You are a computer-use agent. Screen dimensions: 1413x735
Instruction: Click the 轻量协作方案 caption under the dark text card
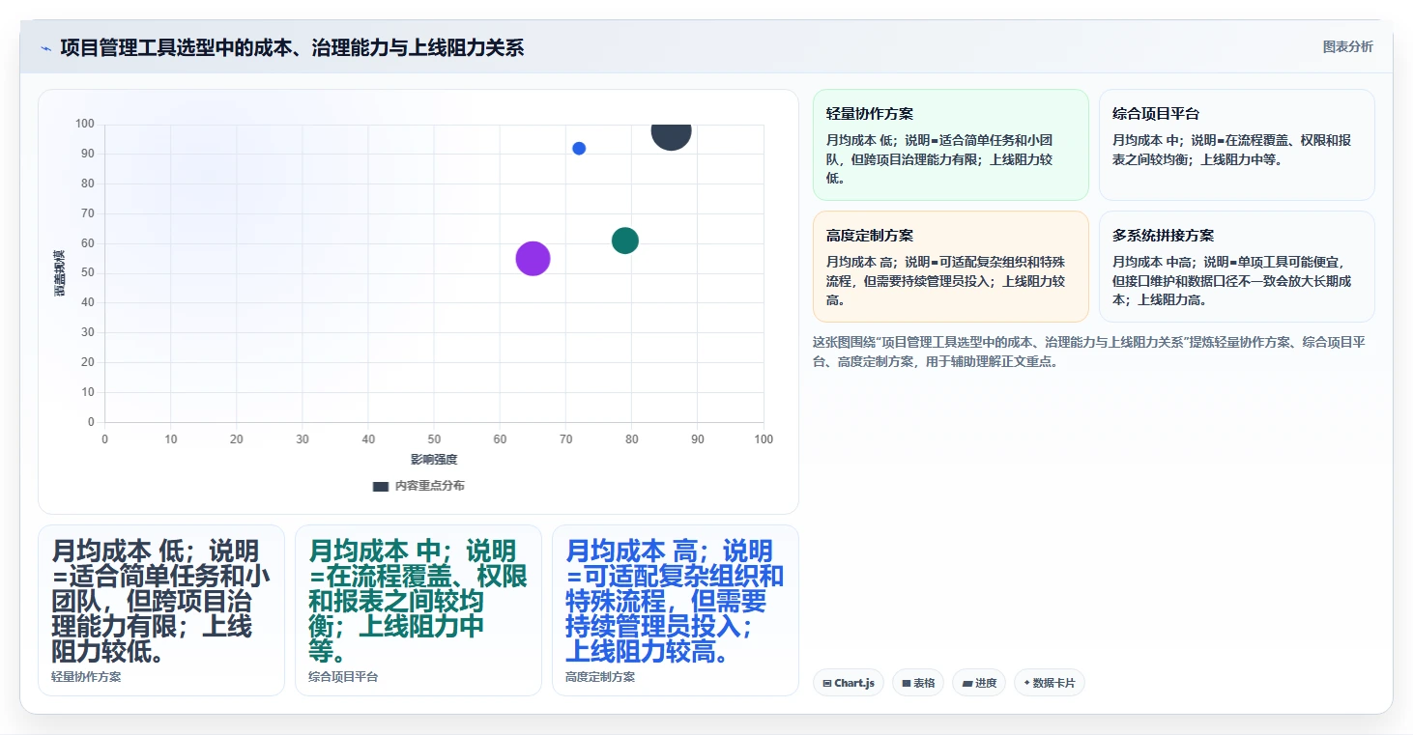coord(86,677)
